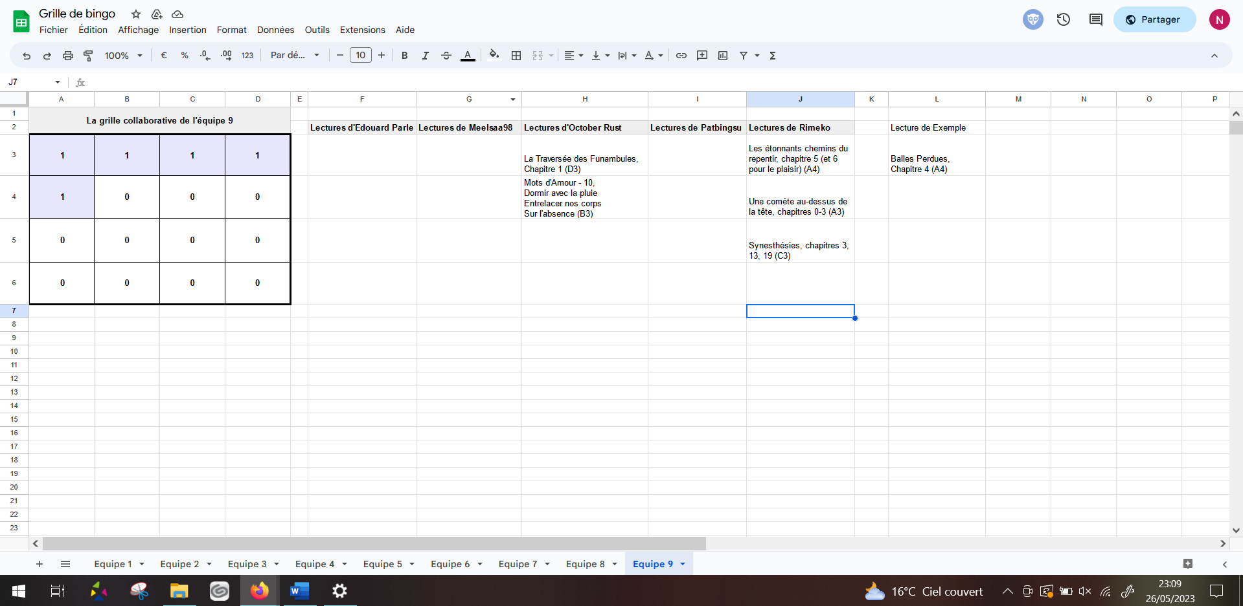This screenshot has height=606, width=1243.
Task: Open the Format menu
Action: (x=232, y=30)
